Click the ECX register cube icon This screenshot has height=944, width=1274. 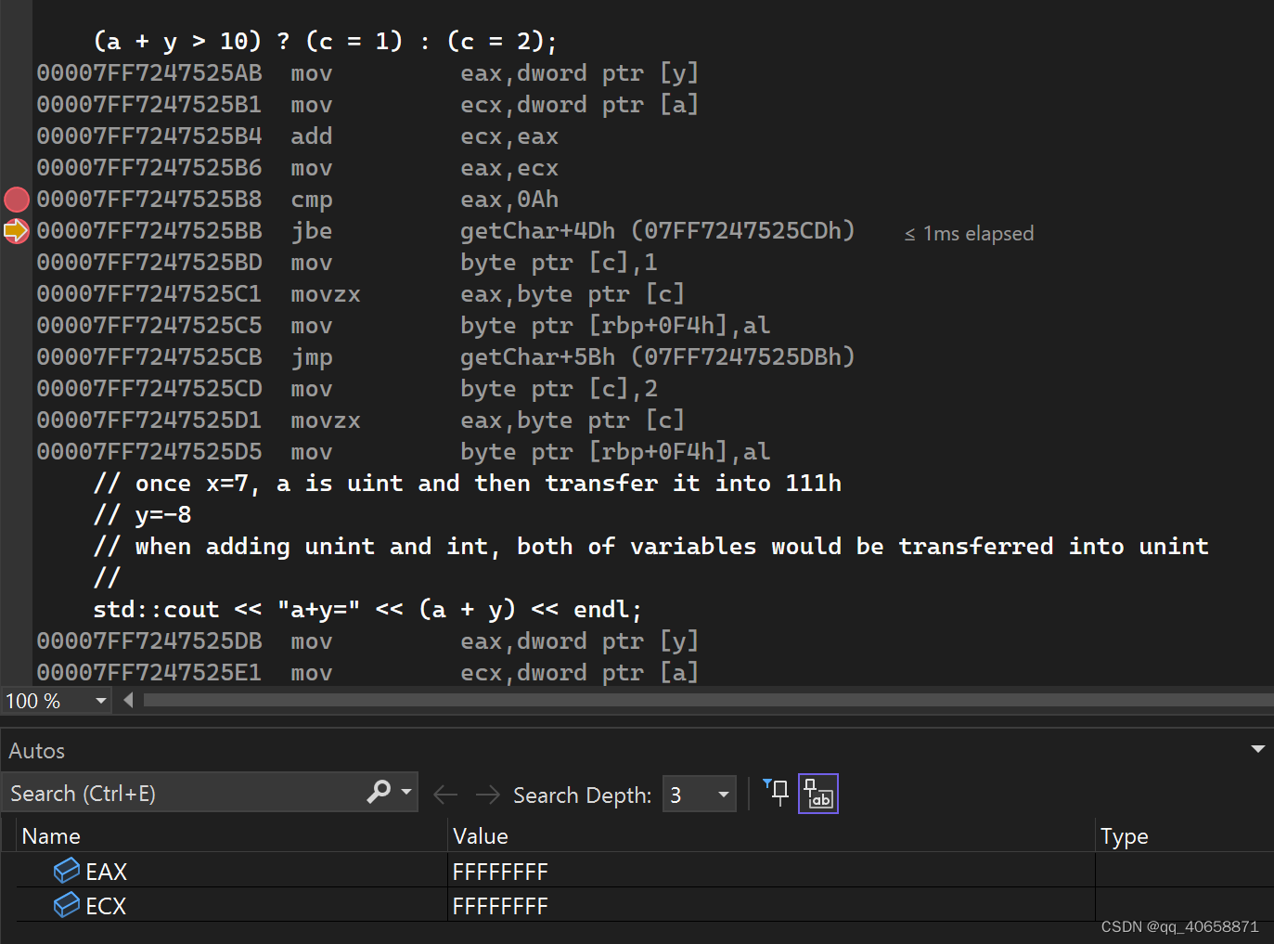[x=65, y=905]
